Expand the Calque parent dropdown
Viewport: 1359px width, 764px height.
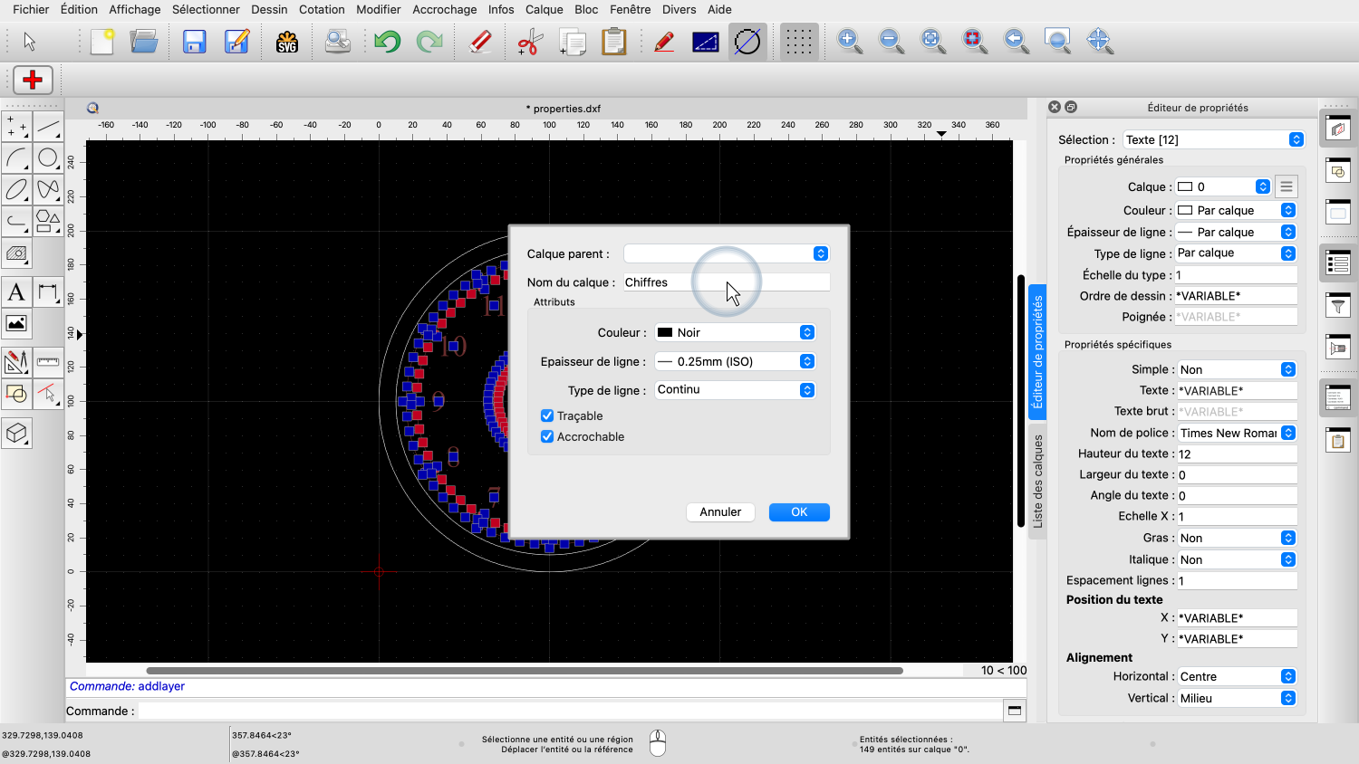point(727,254)
